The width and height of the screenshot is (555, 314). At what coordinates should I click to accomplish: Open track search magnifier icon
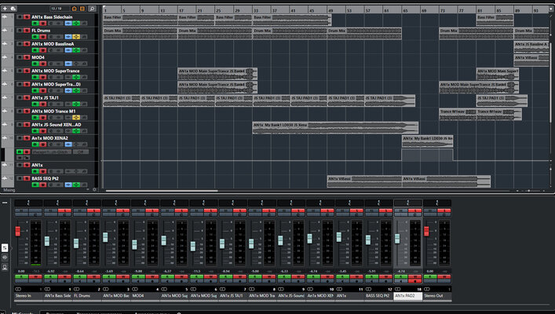(92, 9)
